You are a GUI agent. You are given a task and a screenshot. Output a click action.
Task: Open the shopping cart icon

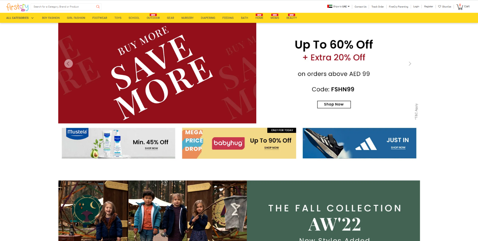point(460,6)
